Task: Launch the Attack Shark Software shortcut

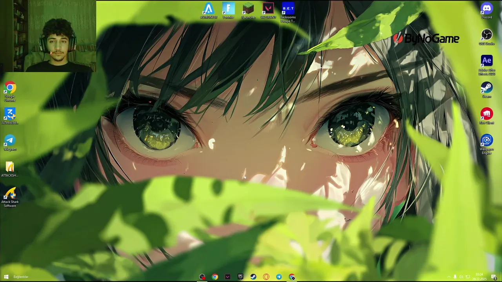Action: (x=10, y=197)
